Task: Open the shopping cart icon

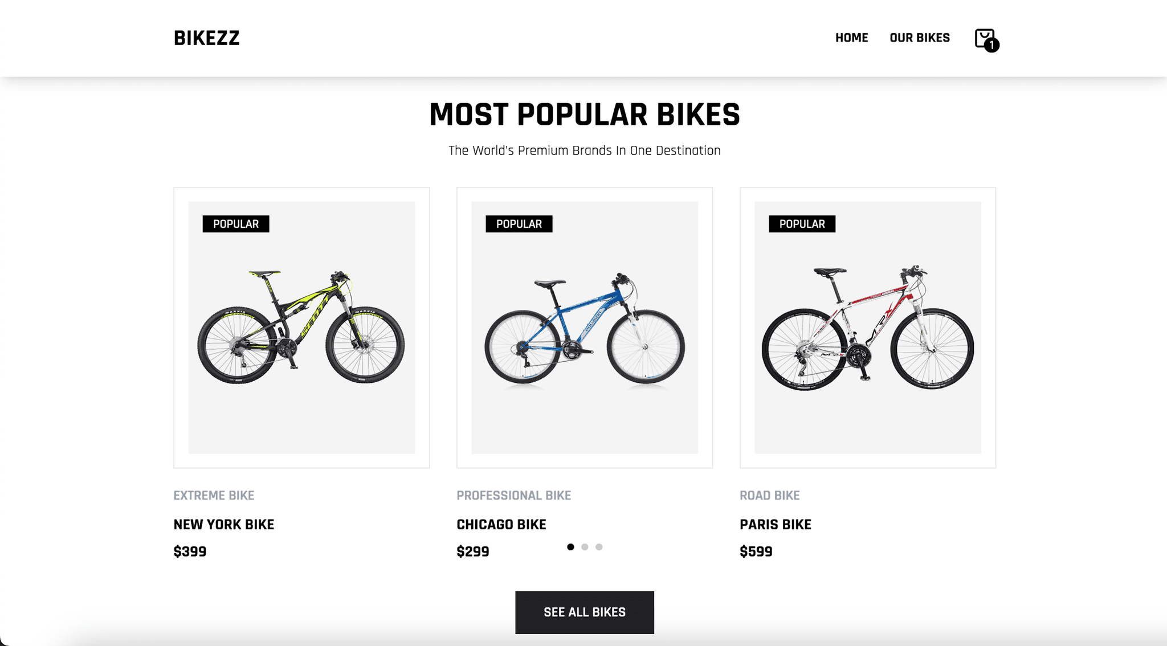Action: (x=984, y=38)
